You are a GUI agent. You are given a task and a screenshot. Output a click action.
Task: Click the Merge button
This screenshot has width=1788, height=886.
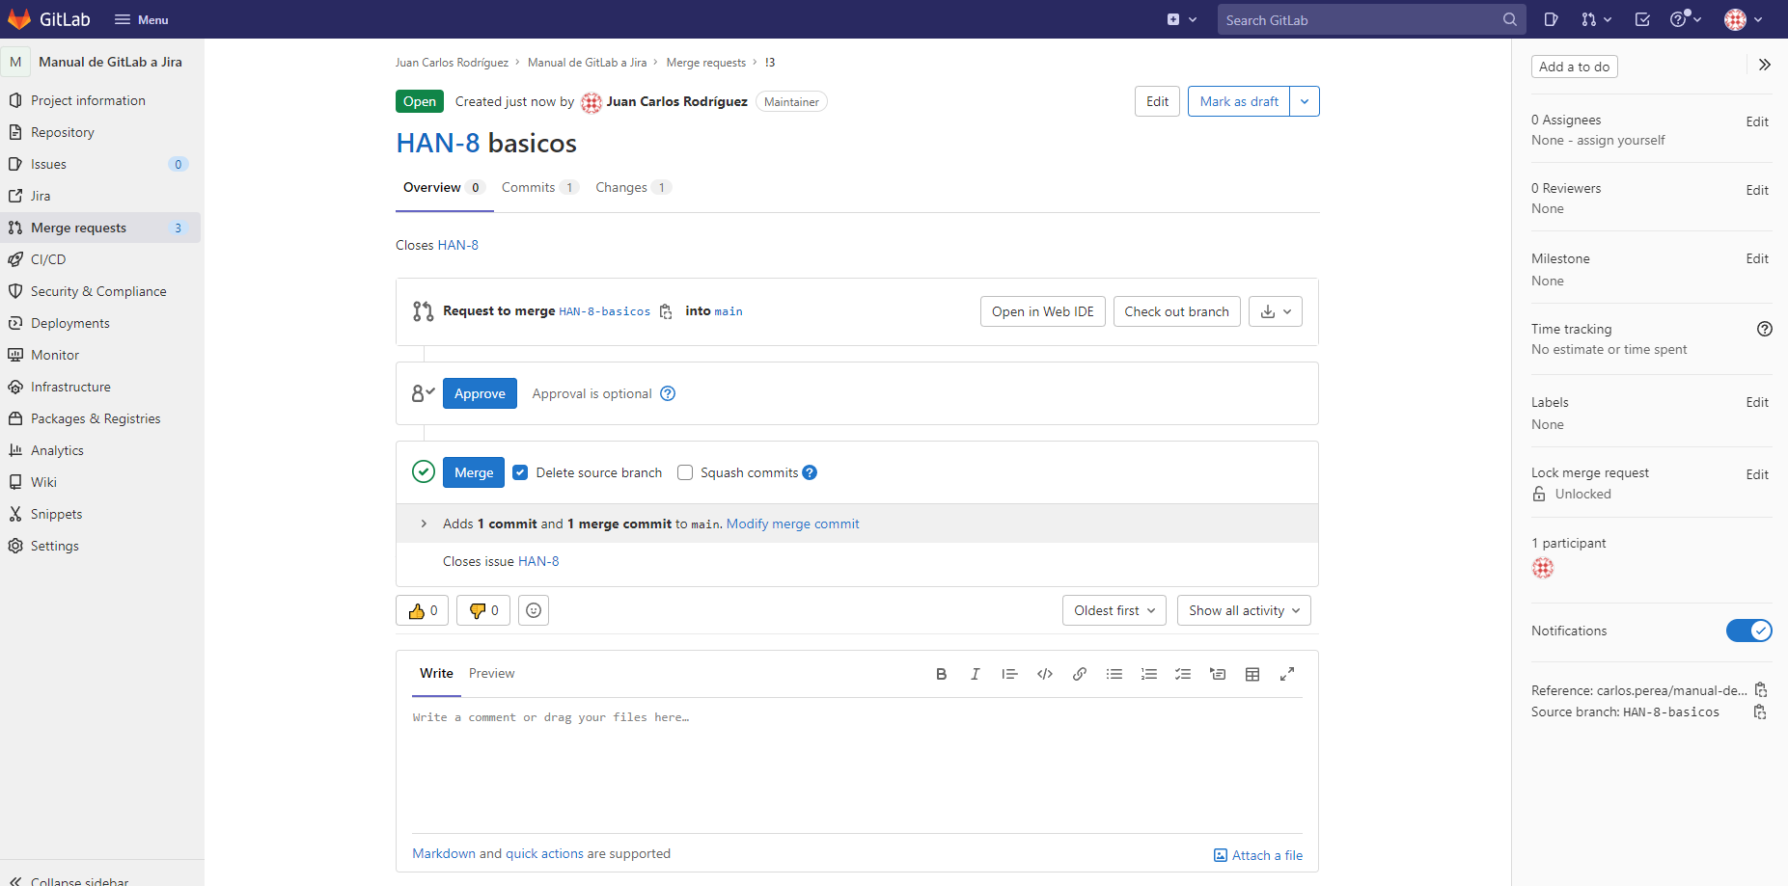(474, 472)
